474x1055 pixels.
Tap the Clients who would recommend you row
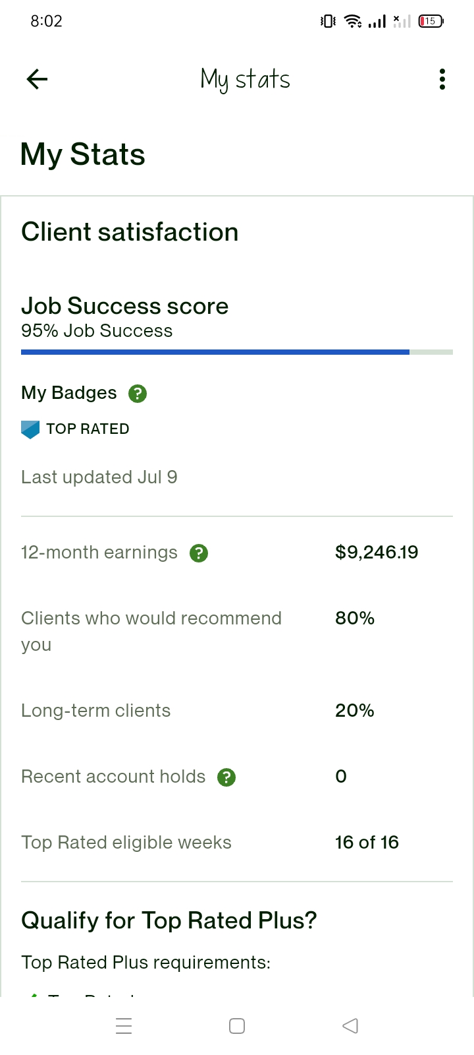[x=237, y=632]
